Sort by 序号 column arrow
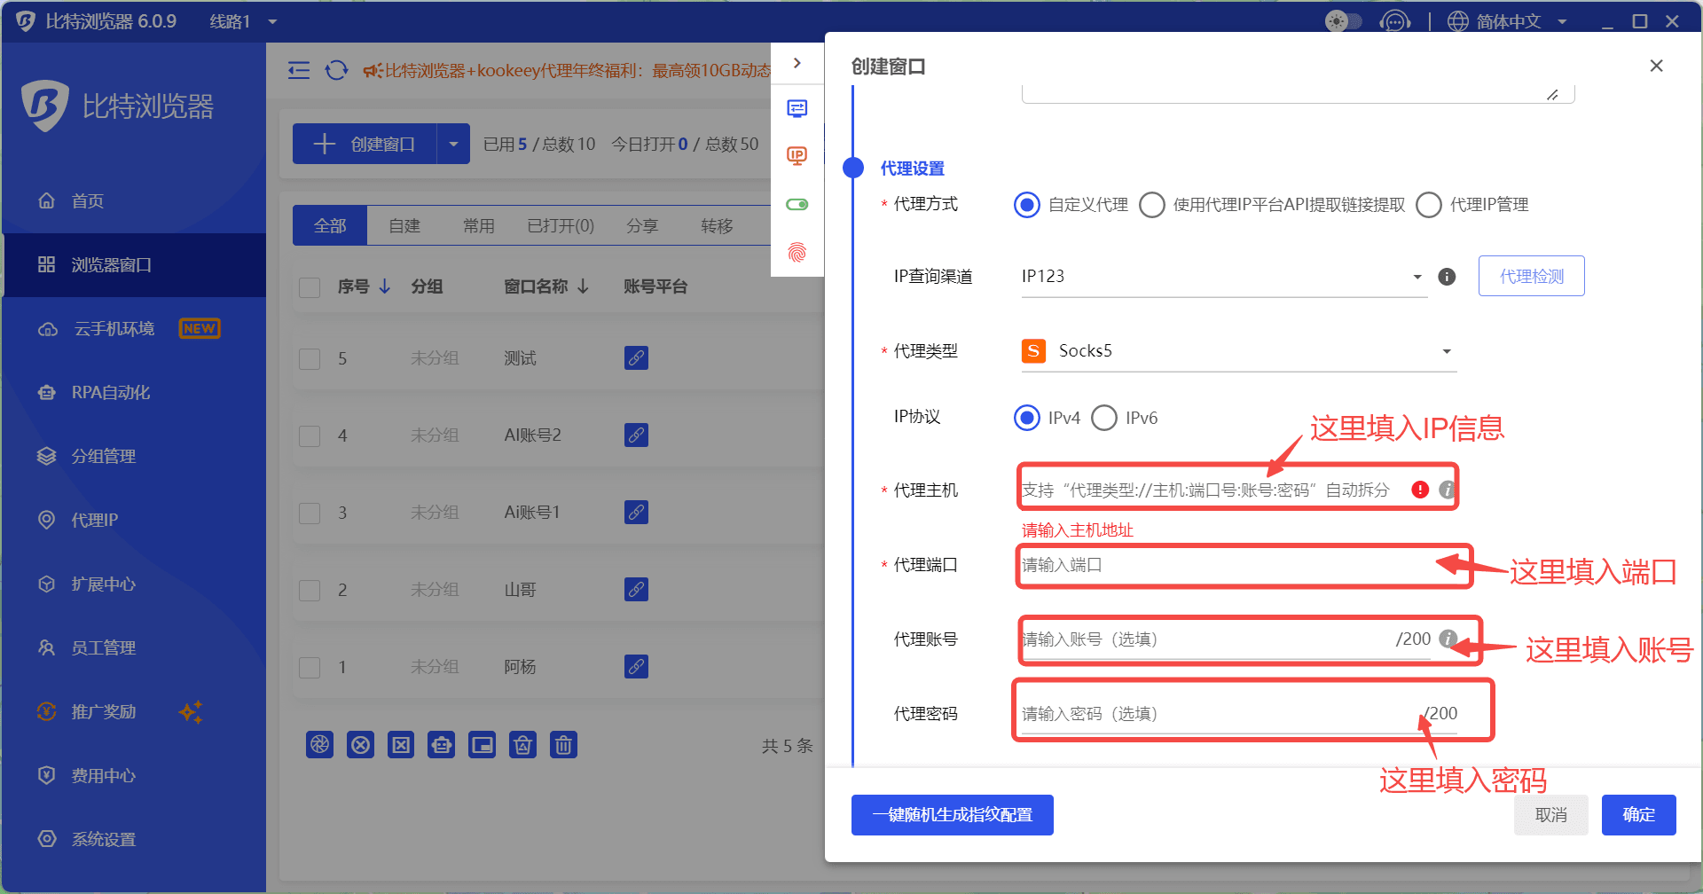Image resolution: width=1703 pixels, height=894 pixels. point(385,286)
